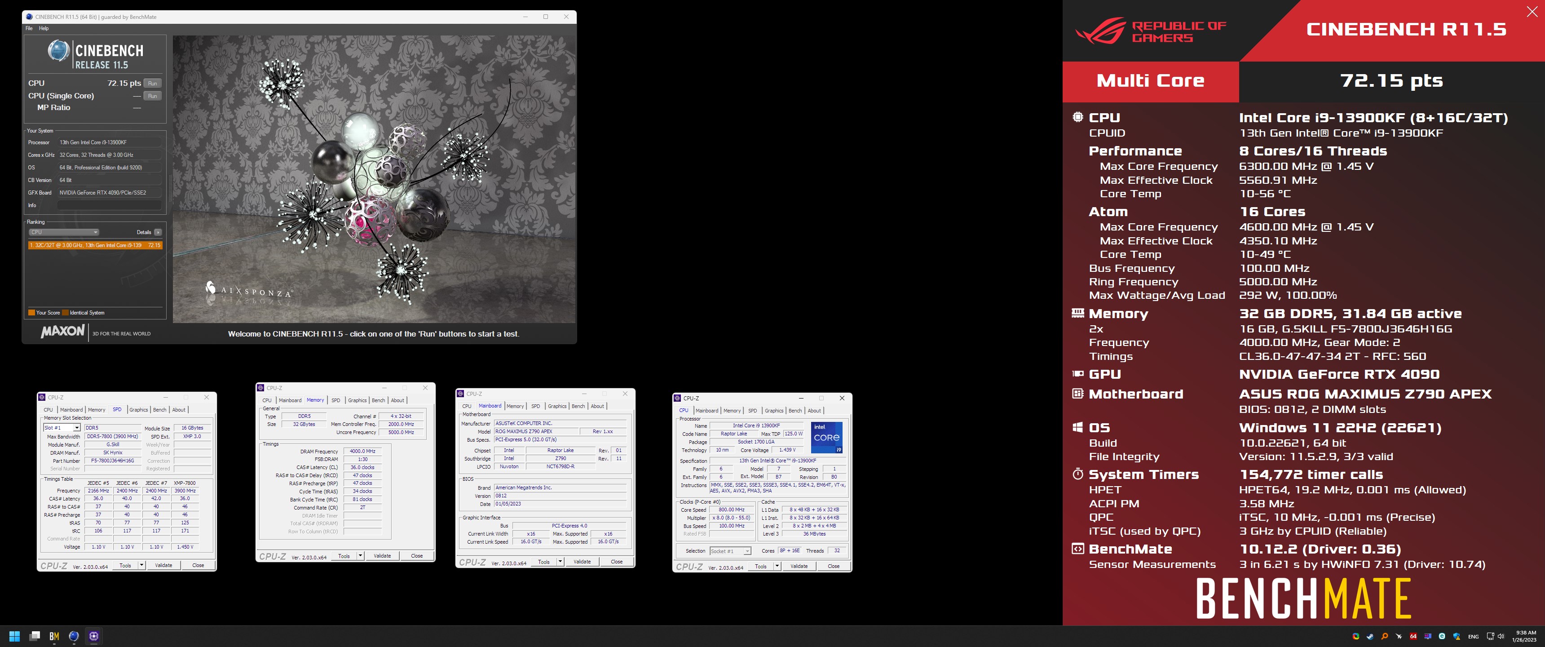Viewport: 1545px width, 647px height.
Task: Click the 4000.0 MHz DRAM Frequency value
Action: click(362, 452)
